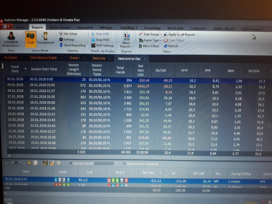Sort by PFR column header
This screenshot has width=272, height=204.
(x=207, y=71)
